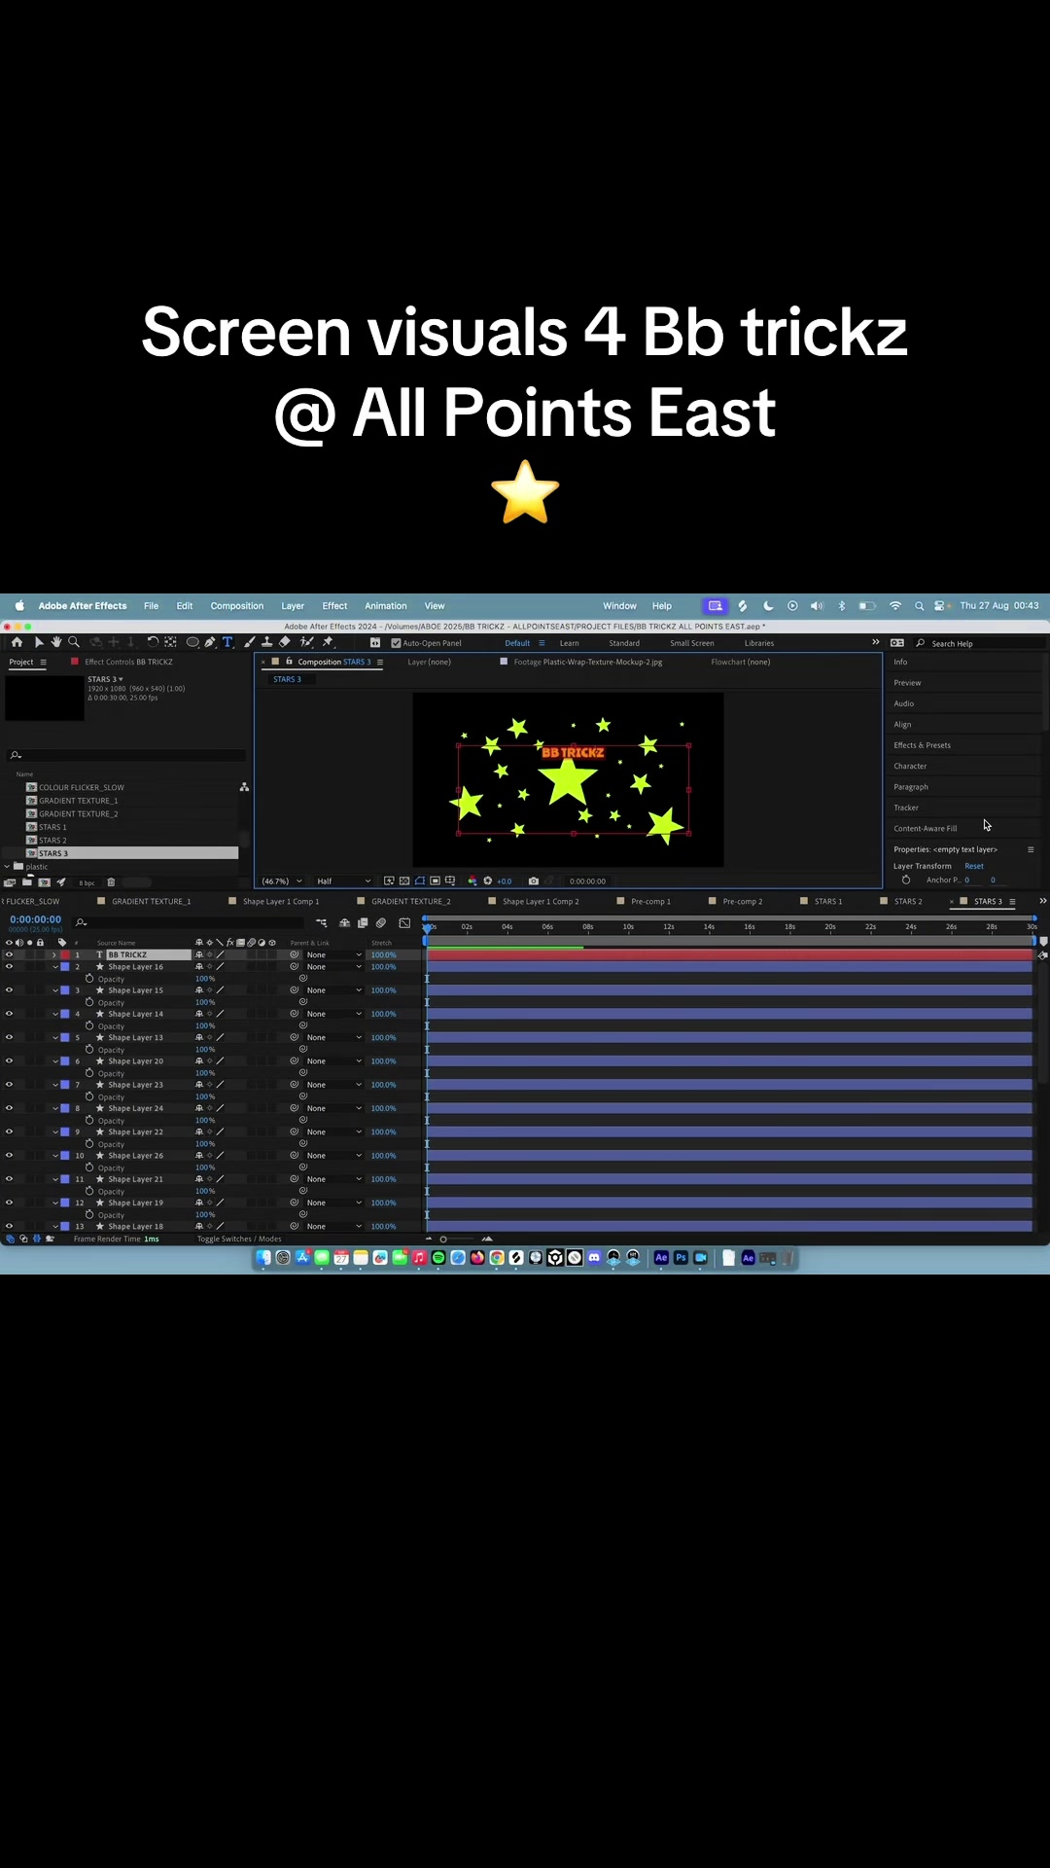Select the Home icon in toolbar
Viewport: 1050px width, 1868px height.
click(x=17, y=642)
